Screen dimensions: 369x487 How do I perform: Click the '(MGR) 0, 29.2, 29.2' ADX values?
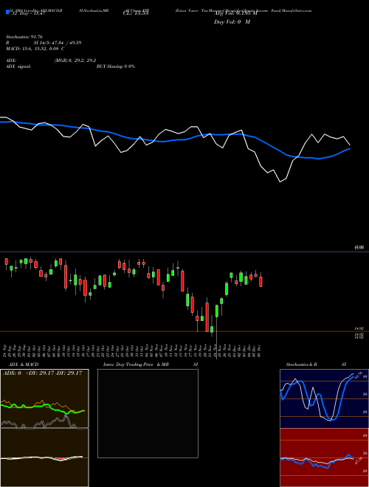(75, 61)
